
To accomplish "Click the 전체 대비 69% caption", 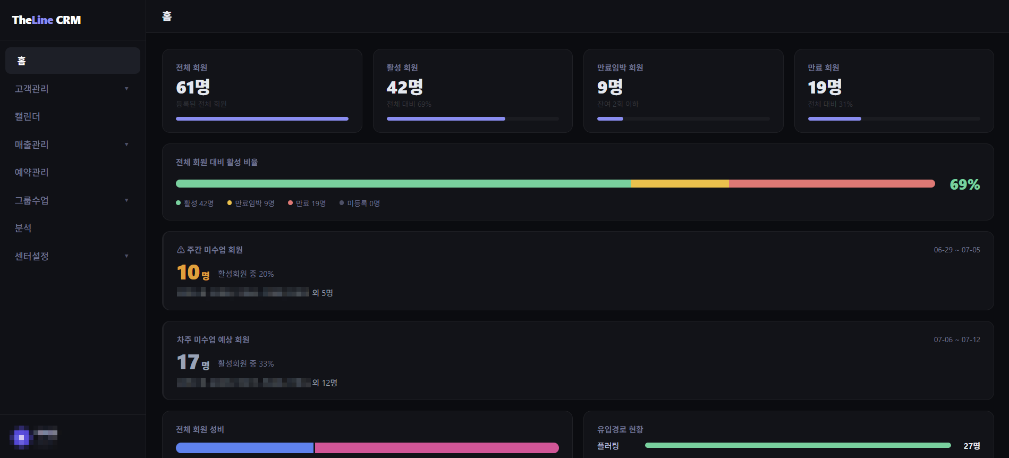I will click(409, 104).
